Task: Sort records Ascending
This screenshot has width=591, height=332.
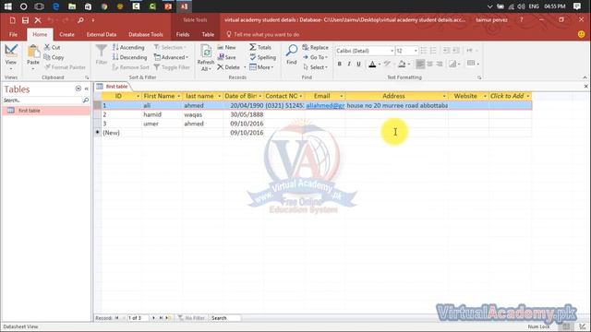Action: pos(128,47)
